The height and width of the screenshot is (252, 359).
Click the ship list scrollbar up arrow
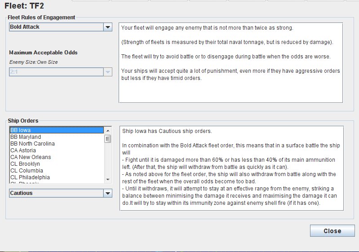click(108, 130)
